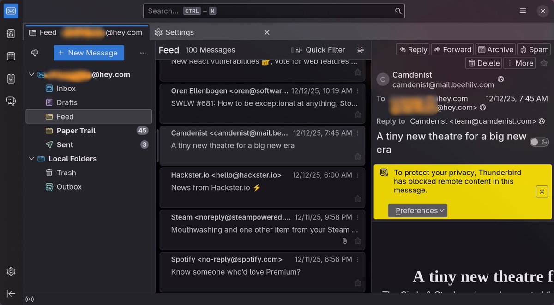This screenshot has height=305, width=554.
Task: Select the Trash folder
Action: point(89,173)
